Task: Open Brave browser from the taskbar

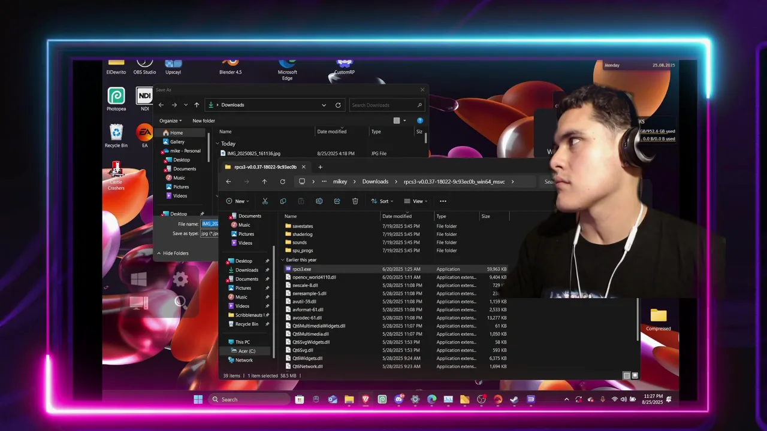Action: pyautogui.click(x=366, y=399)
